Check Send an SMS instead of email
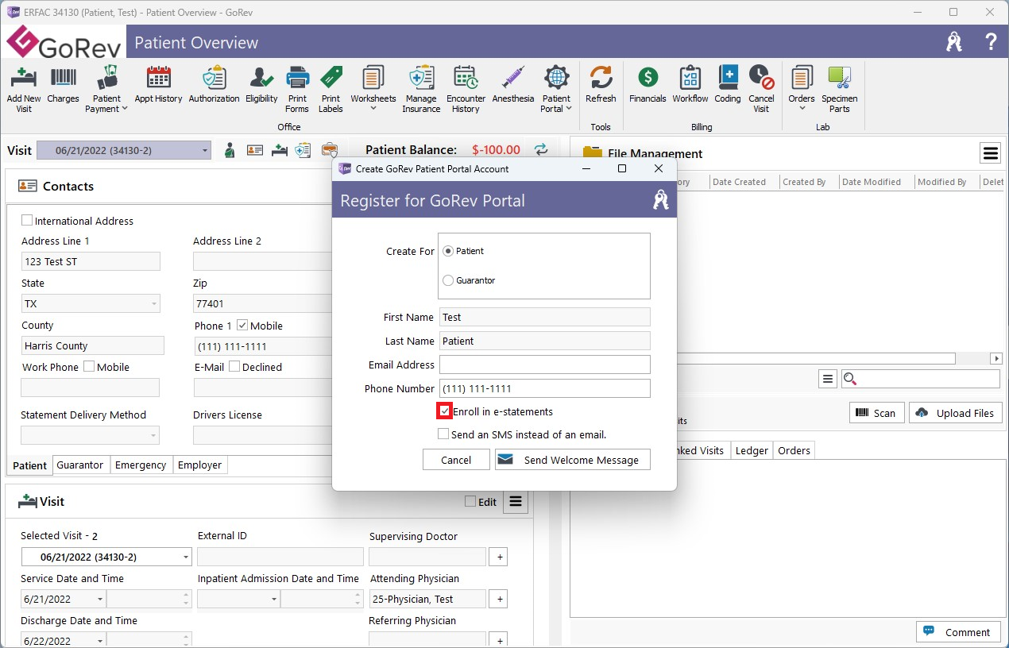 pos(443,434)
